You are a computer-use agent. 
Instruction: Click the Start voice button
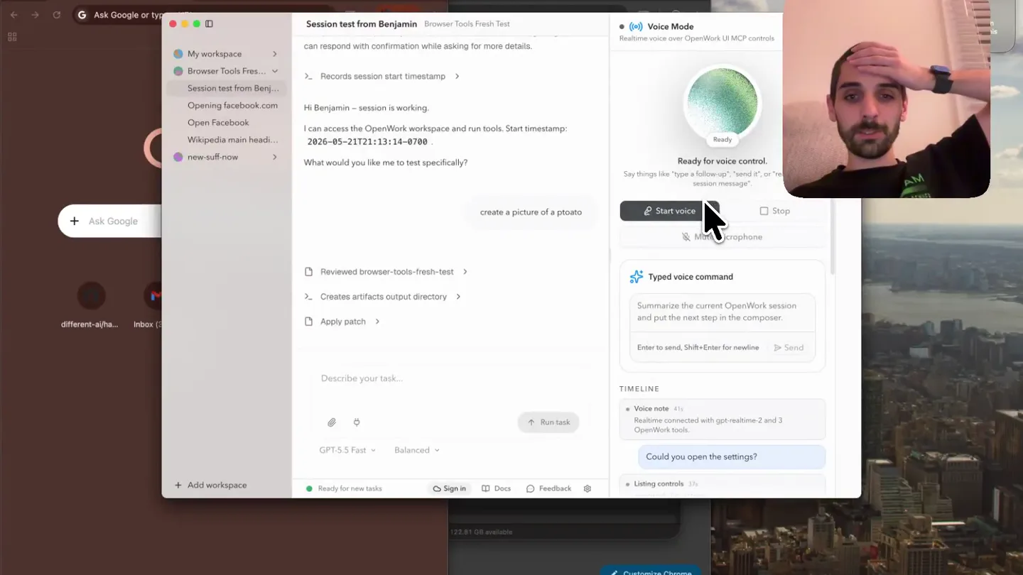pos(669,211)
